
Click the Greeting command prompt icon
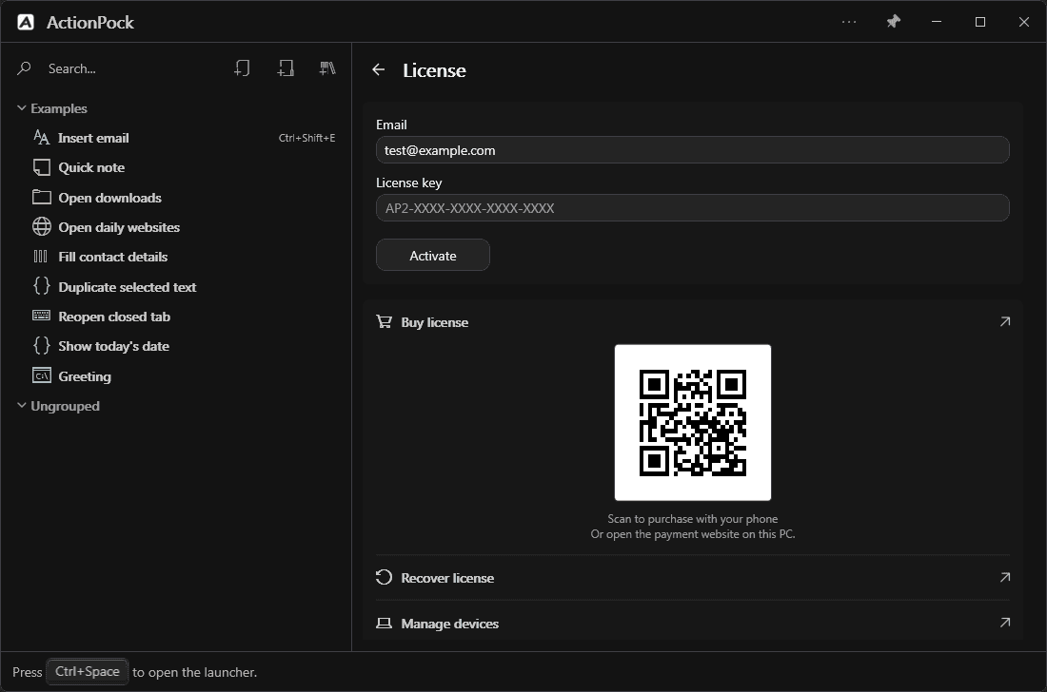click(x=41, y=375)
